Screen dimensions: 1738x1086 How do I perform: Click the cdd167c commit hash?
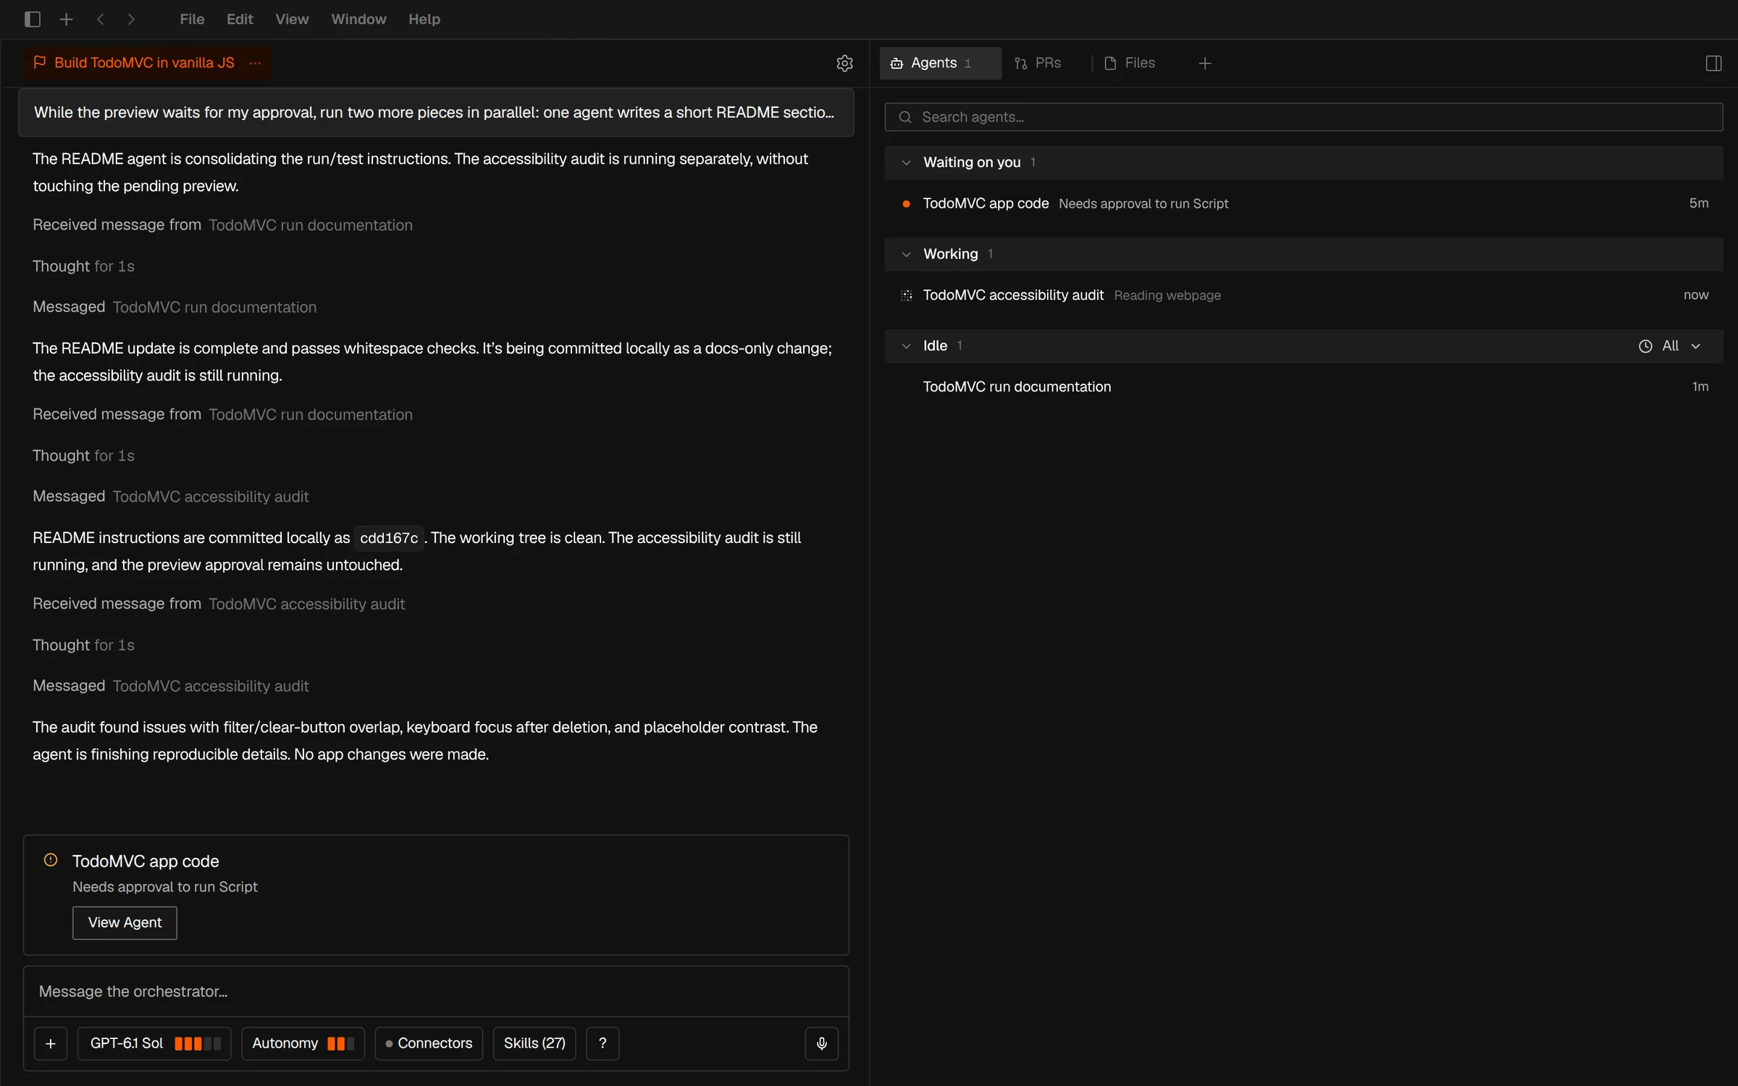389,538
